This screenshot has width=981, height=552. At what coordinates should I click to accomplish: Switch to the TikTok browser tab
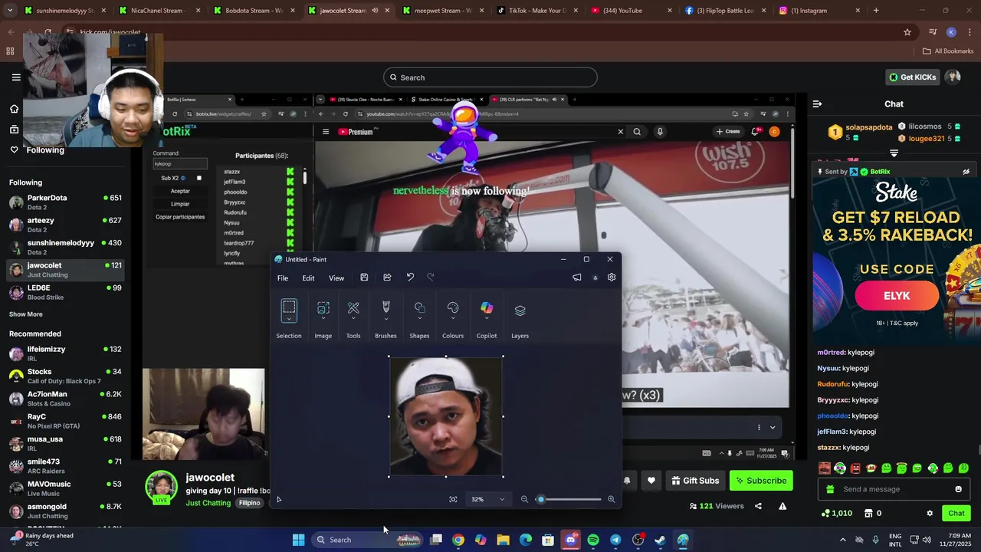coord(537,11)
